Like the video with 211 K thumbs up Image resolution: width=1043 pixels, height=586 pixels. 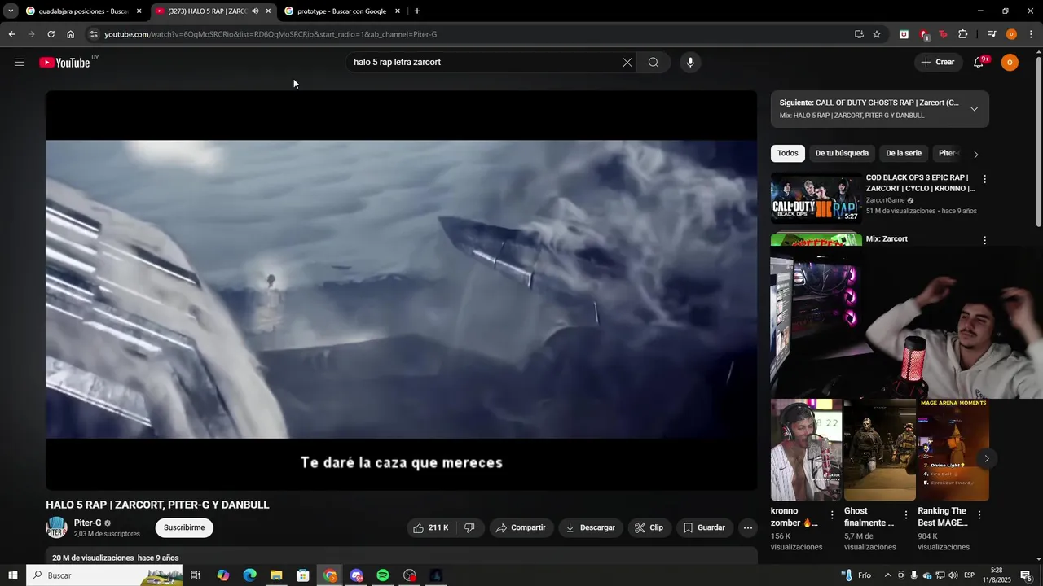[x=430, y=528]
